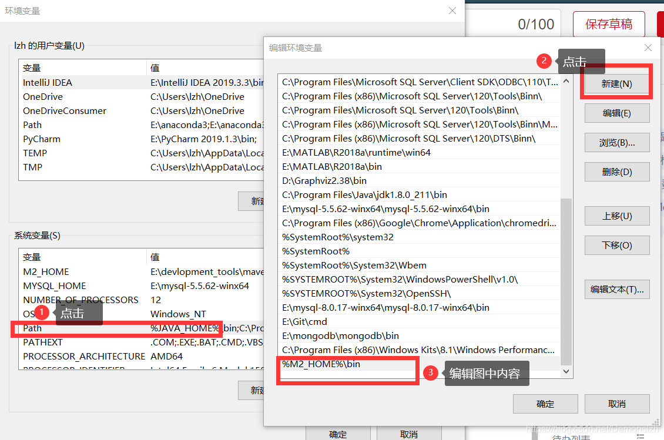Select system variable PATHEXT row

click(x=142, y=342)
